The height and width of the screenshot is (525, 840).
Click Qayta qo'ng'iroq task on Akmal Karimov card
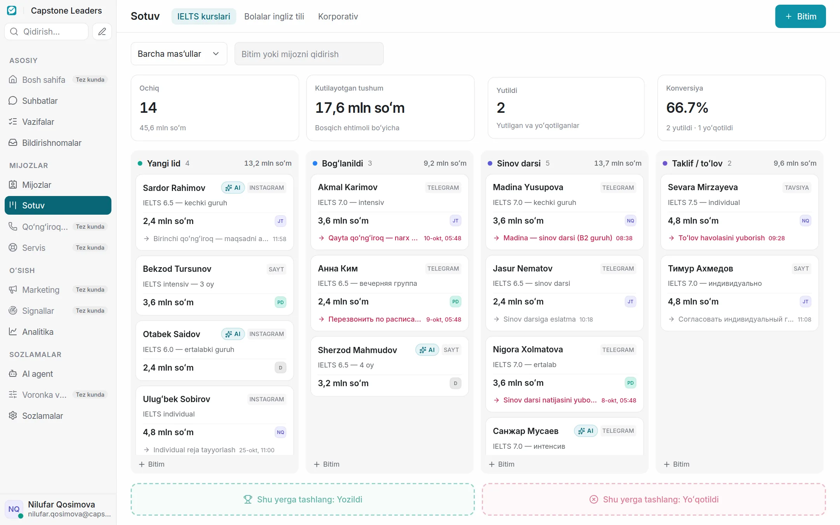click(389, 238)
